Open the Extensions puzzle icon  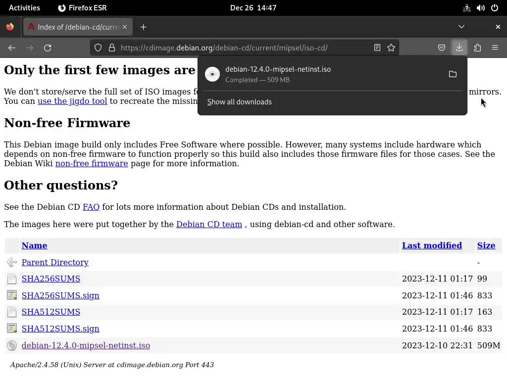[477, 48]
